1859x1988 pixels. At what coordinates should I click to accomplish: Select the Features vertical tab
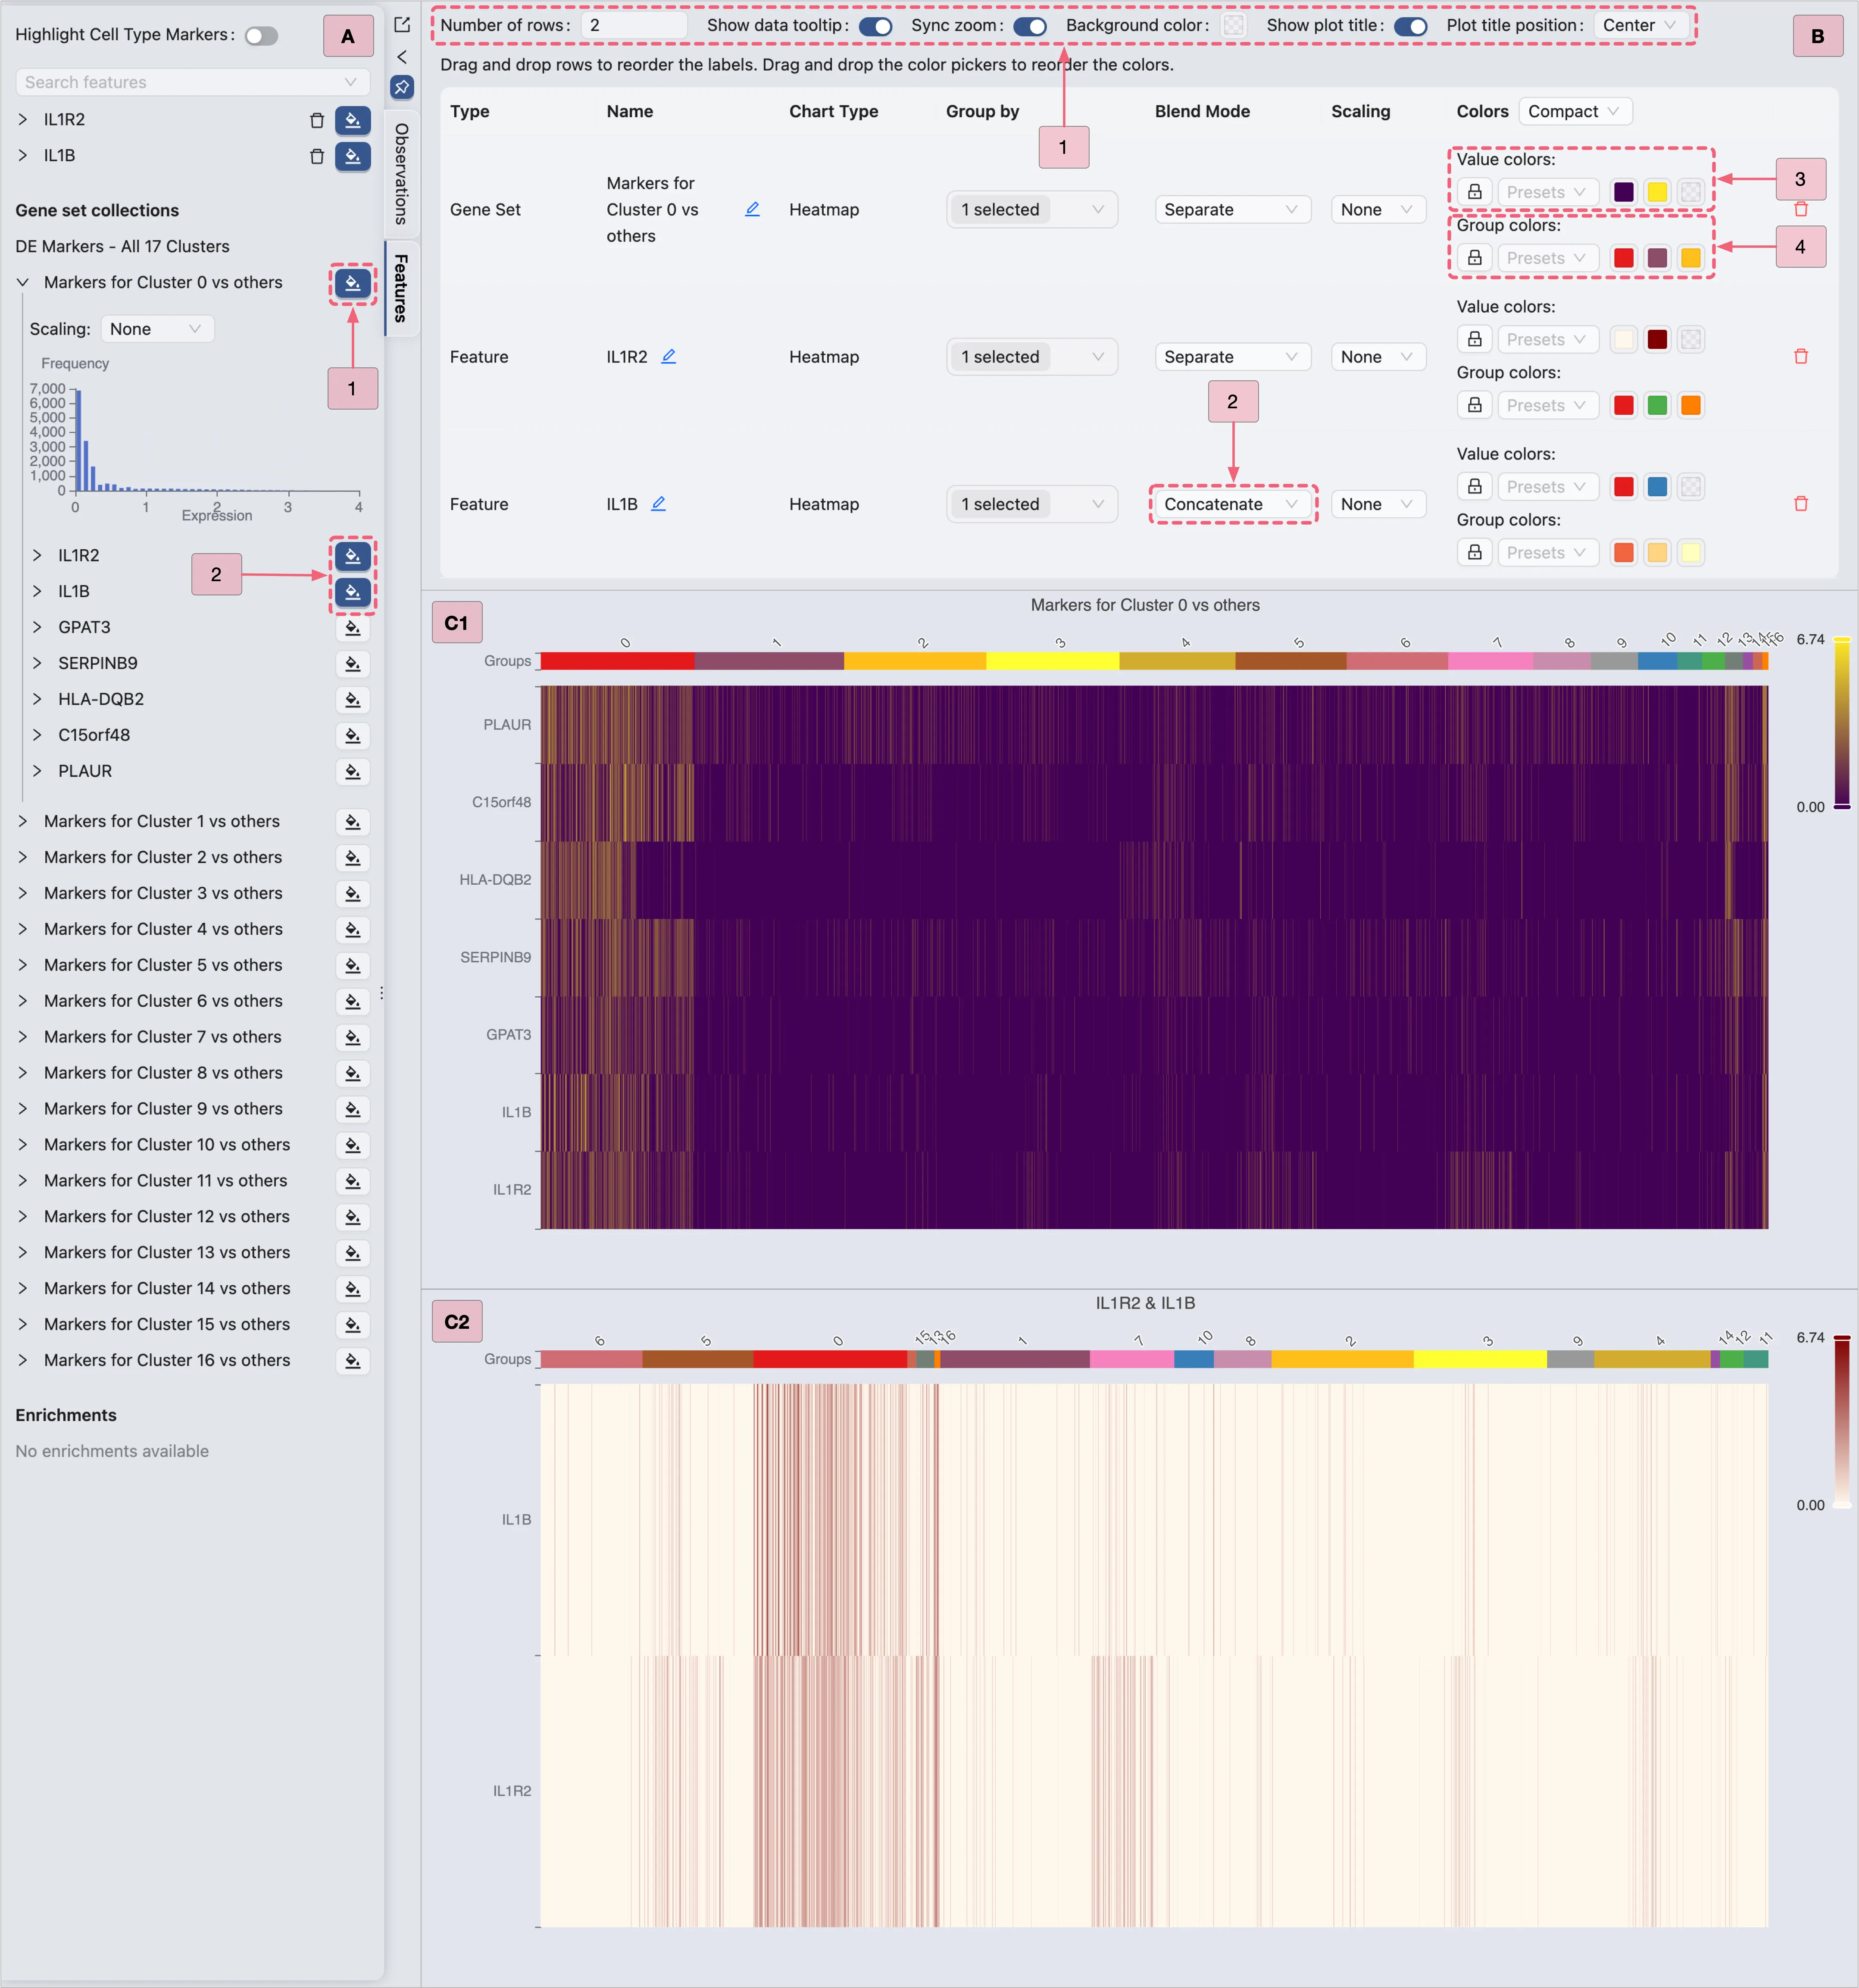click(x=402, y=288)
